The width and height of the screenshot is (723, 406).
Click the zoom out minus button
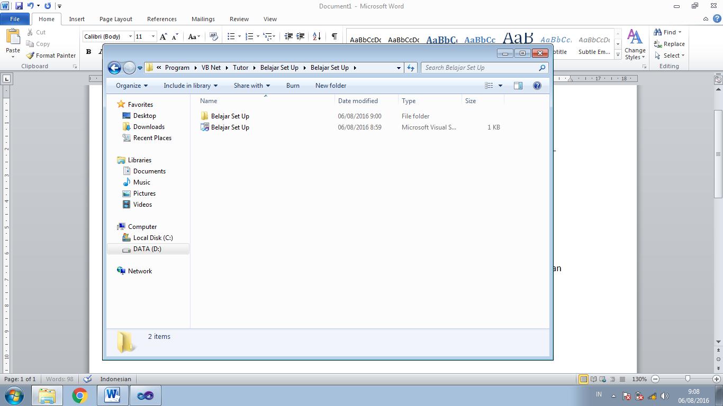tap(655, 379)
